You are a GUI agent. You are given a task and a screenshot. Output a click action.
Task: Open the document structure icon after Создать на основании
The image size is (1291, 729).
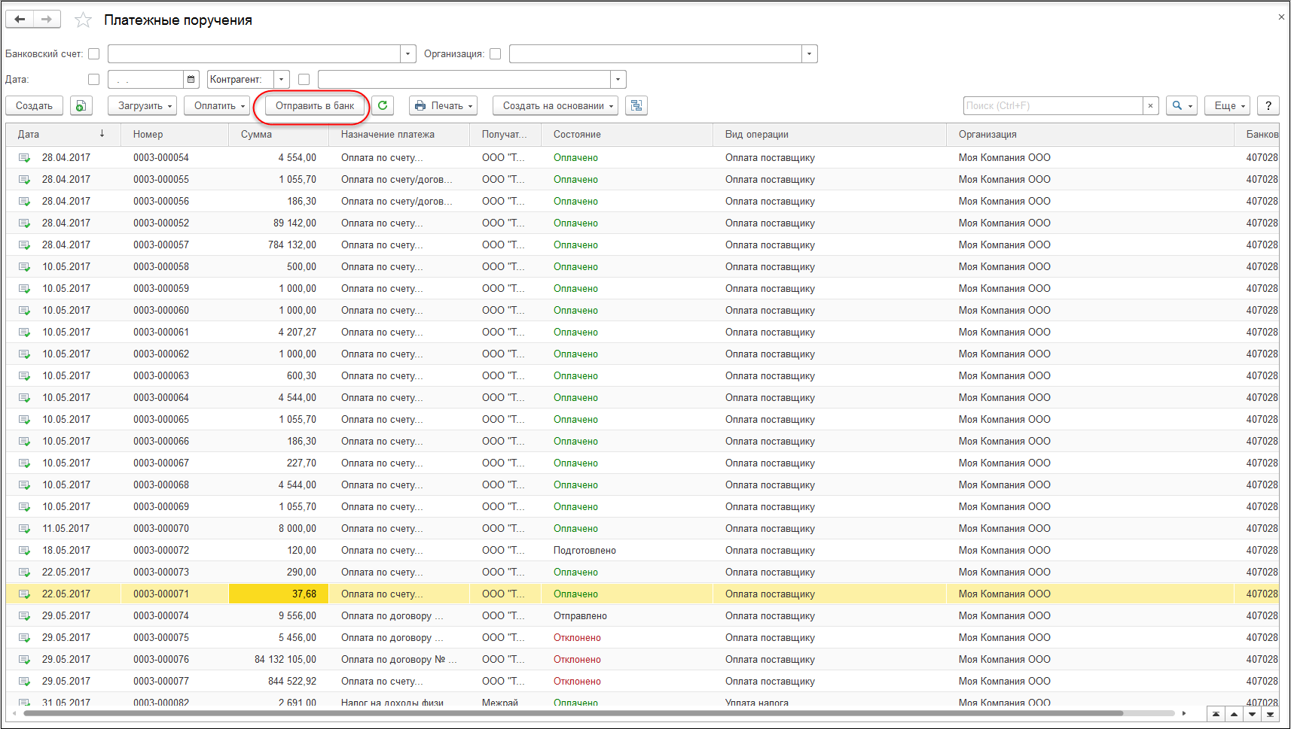pyautogui.click(x=636, y=106)
